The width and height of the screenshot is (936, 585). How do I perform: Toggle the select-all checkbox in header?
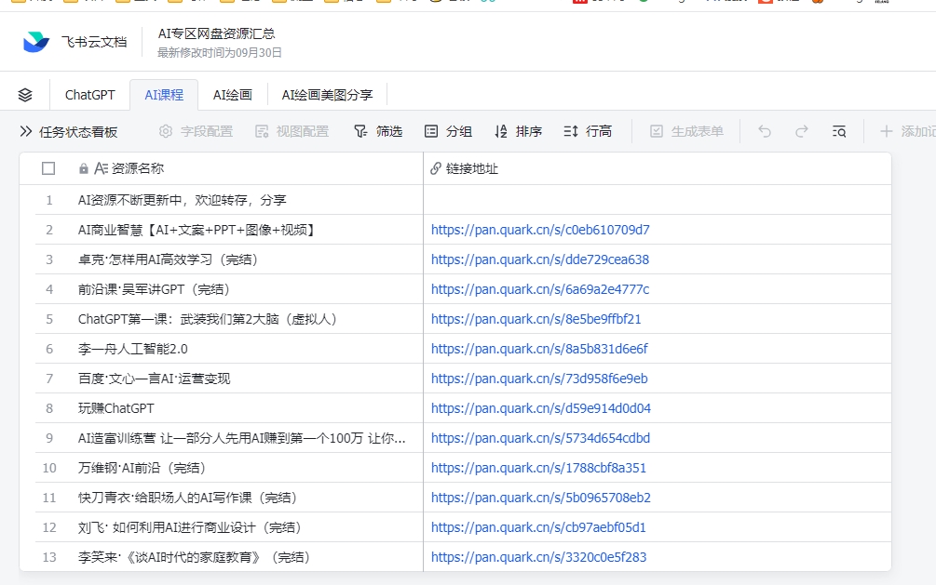[x=49, y=168]
